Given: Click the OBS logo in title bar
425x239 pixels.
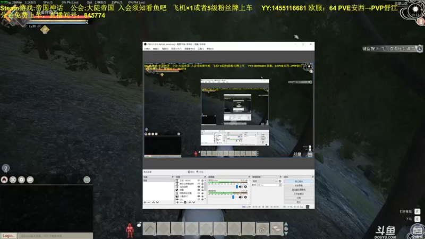Looking at the screenshot, I should point(145,44).
